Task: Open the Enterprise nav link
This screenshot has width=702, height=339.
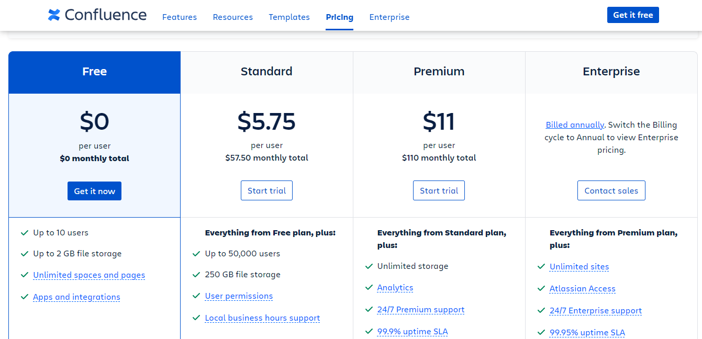Action: [x=389, y=17]
